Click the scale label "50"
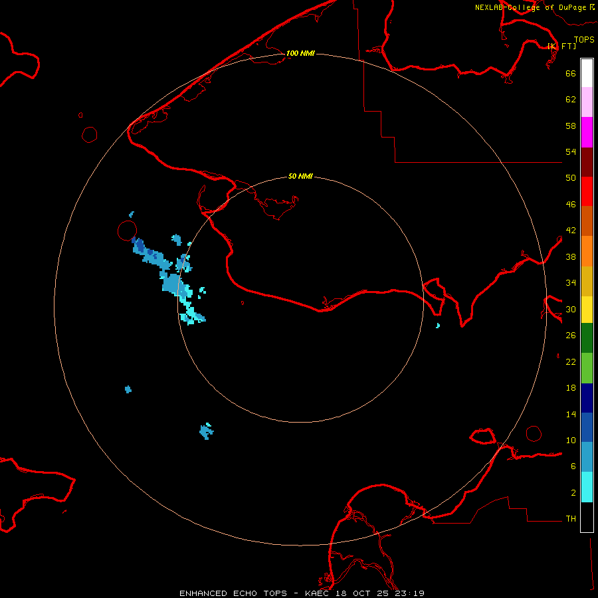 click(571, 177)
